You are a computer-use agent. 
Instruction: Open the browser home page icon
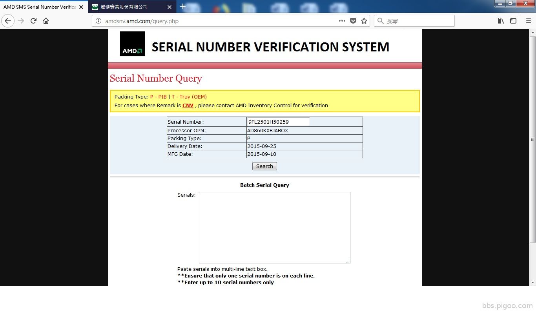[x=46, y=21]
